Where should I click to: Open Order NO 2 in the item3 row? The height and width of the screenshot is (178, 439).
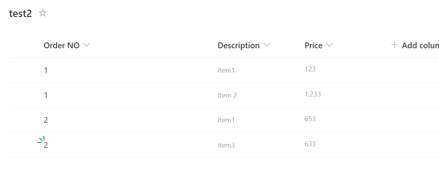[46, 145]
